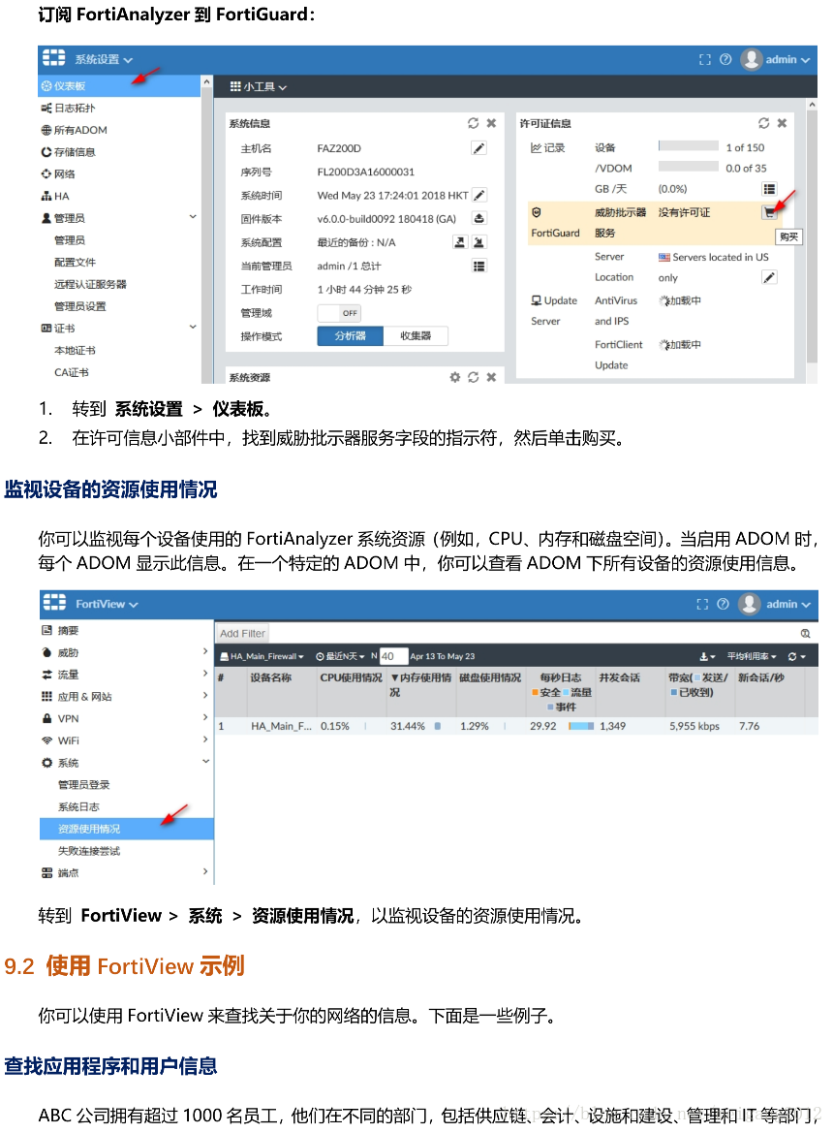
Task: Refresh the 许可证信息 widget
Action: click(x=763, y=123)
